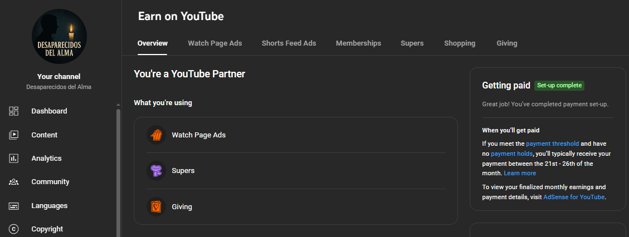
Task: Select the Shopping tab
Action: point(460,43)
